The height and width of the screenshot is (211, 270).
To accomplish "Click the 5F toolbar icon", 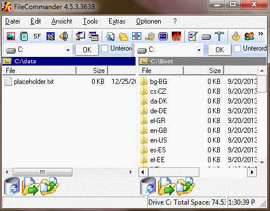I will click(x=37, y=36).
